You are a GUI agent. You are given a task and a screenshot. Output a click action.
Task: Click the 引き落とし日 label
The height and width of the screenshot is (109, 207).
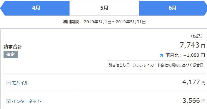119,65
